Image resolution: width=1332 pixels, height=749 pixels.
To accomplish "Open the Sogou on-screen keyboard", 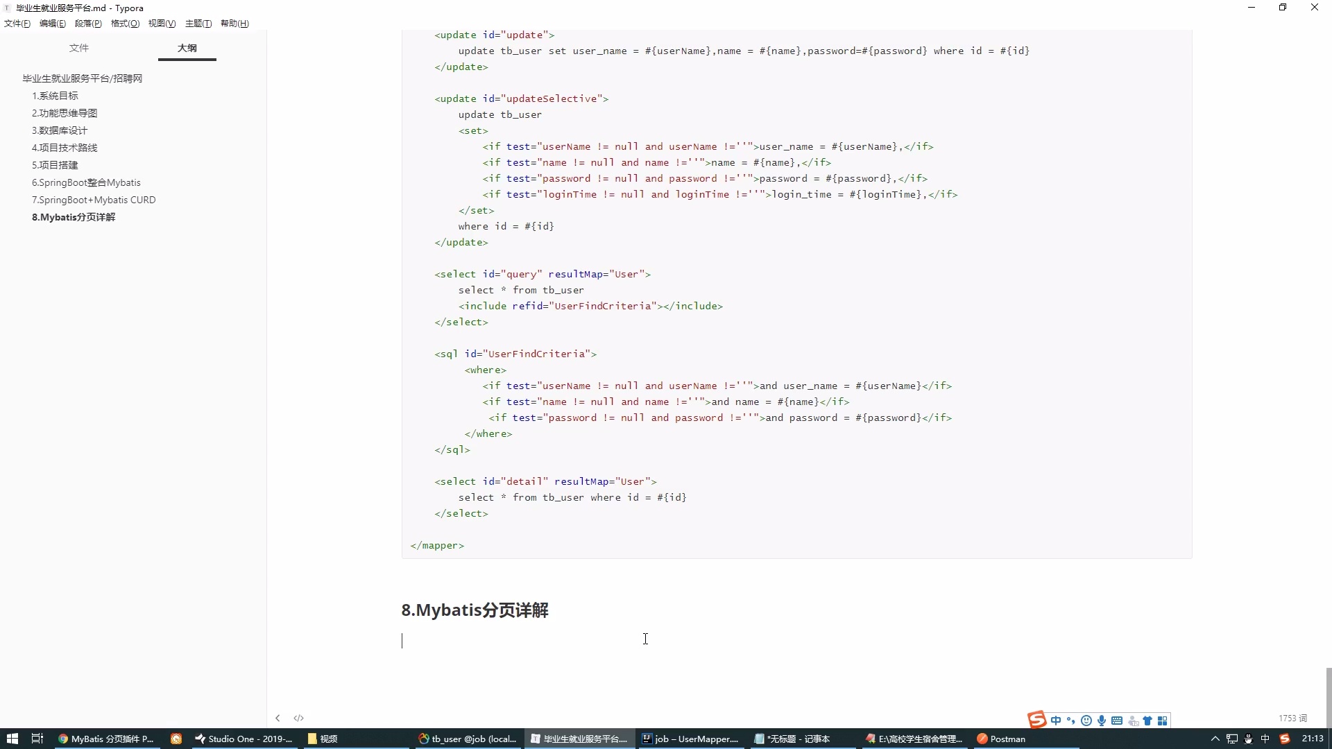I will (1117, 721).
